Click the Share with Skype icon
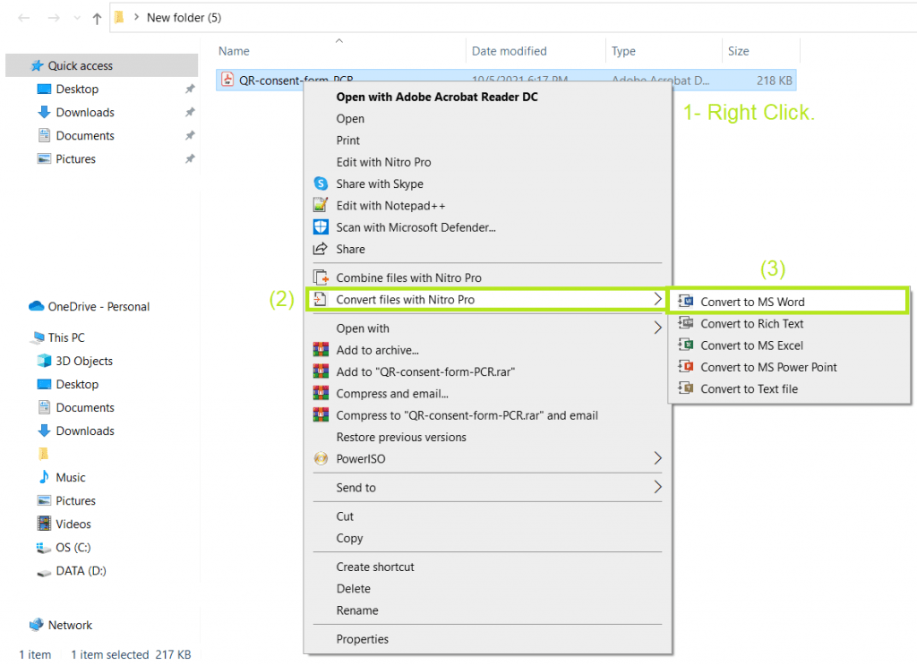The height and width of the screenshot is (665, 917). click(x=321, y=183)
